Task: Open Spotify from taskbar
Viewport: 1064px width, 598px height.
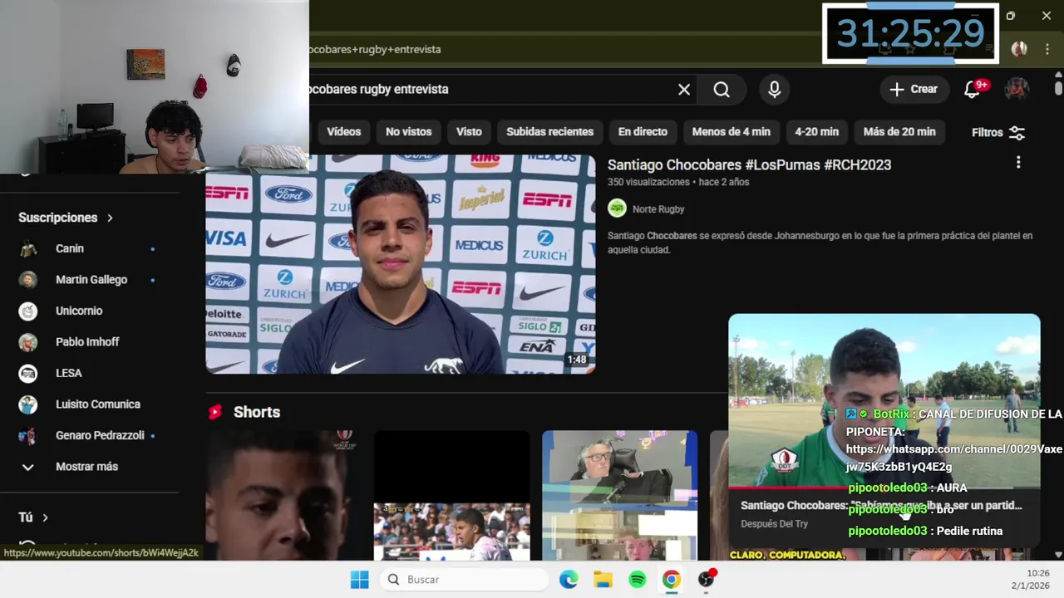Action: click(638, 579)
